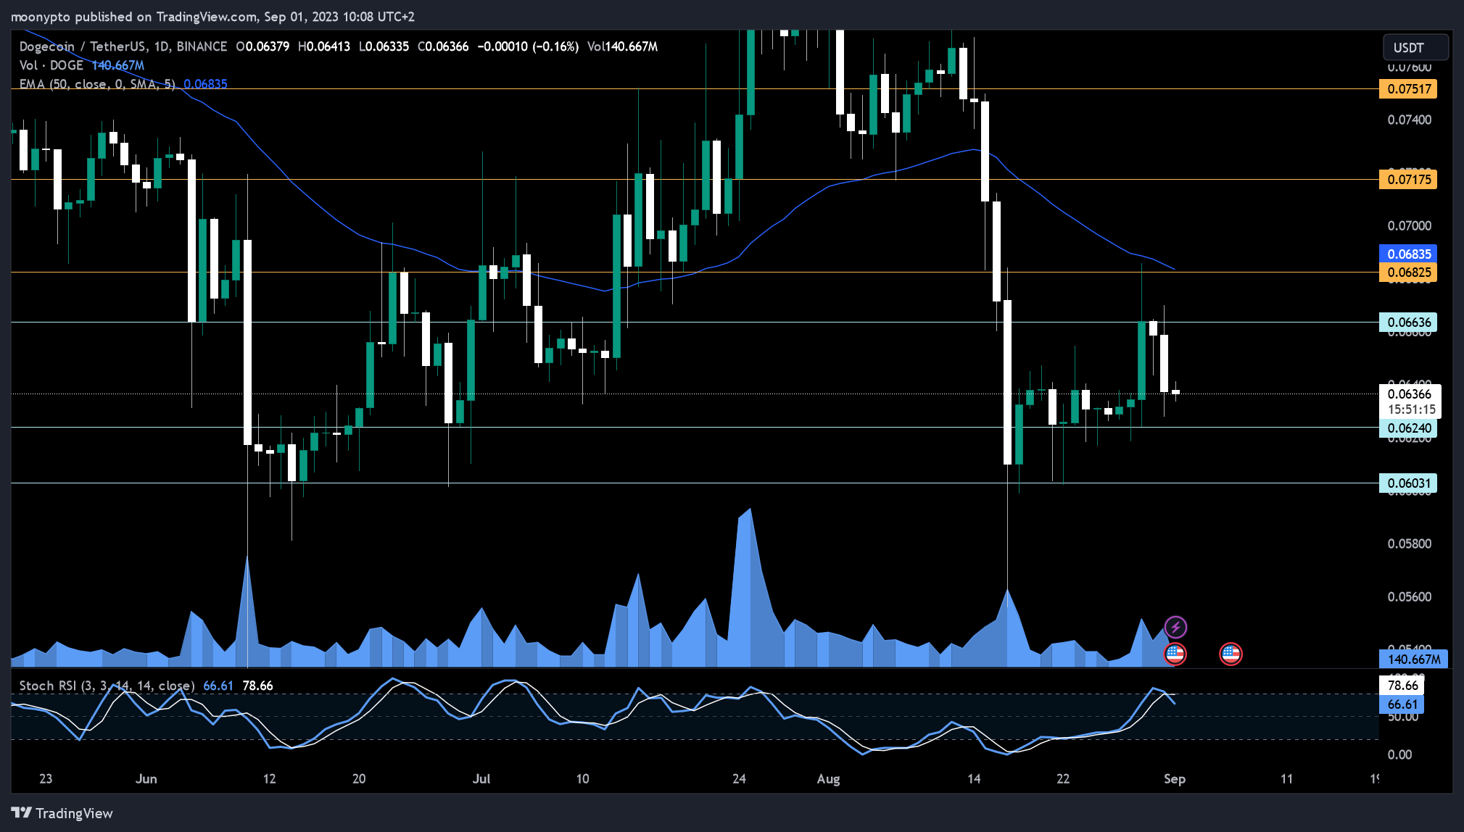Click the 0.07175 orange price label
The width and height of the screenshot is (1464, 832).
1408,180
